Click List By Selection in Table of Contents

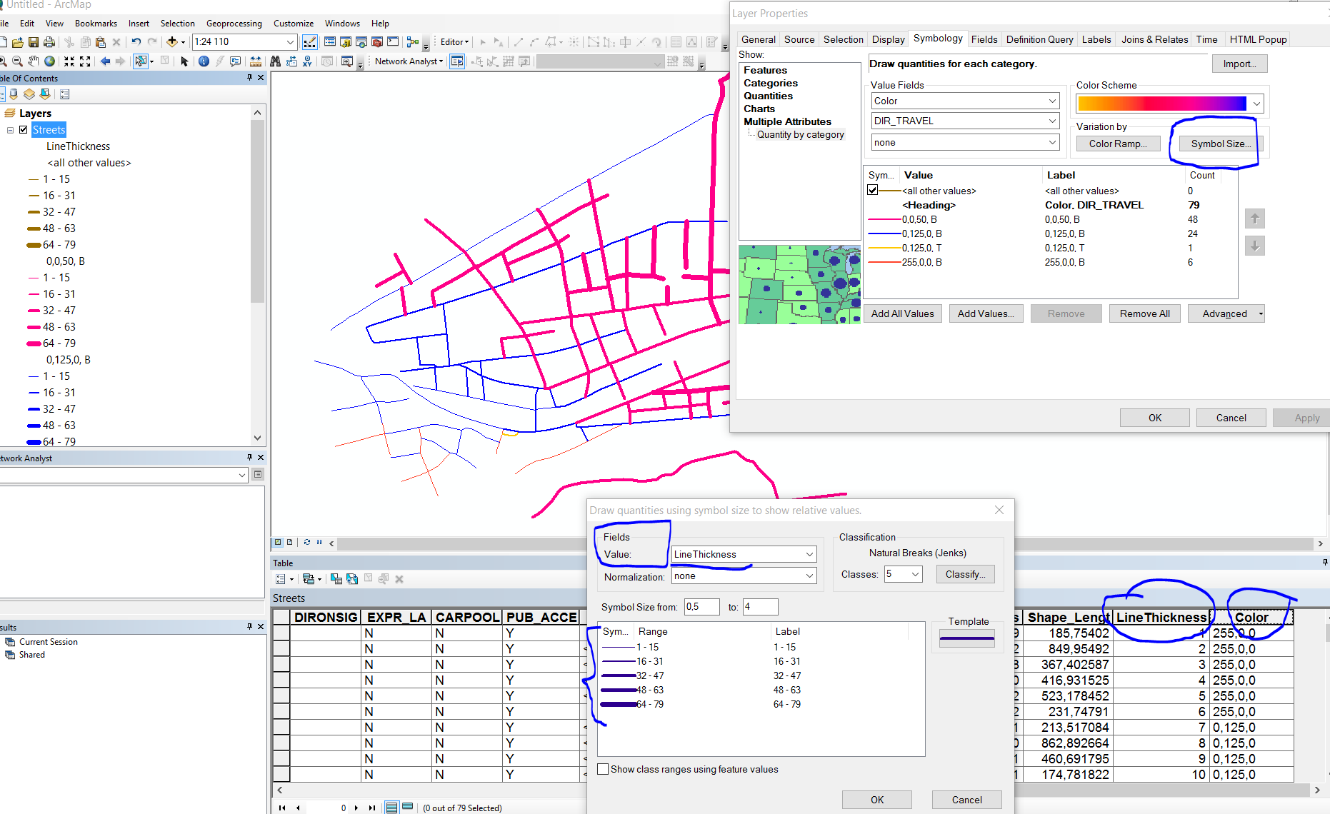pyautogui.click(x=45, y=94)
